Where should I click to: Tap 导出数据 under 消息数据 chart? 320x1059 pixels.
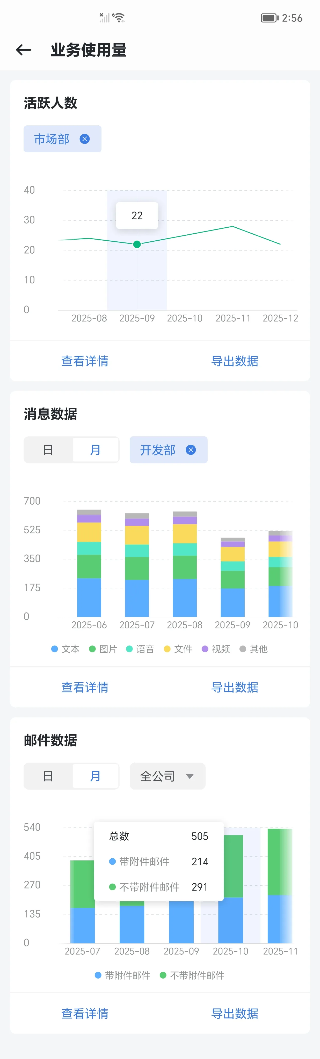point(235,687)
